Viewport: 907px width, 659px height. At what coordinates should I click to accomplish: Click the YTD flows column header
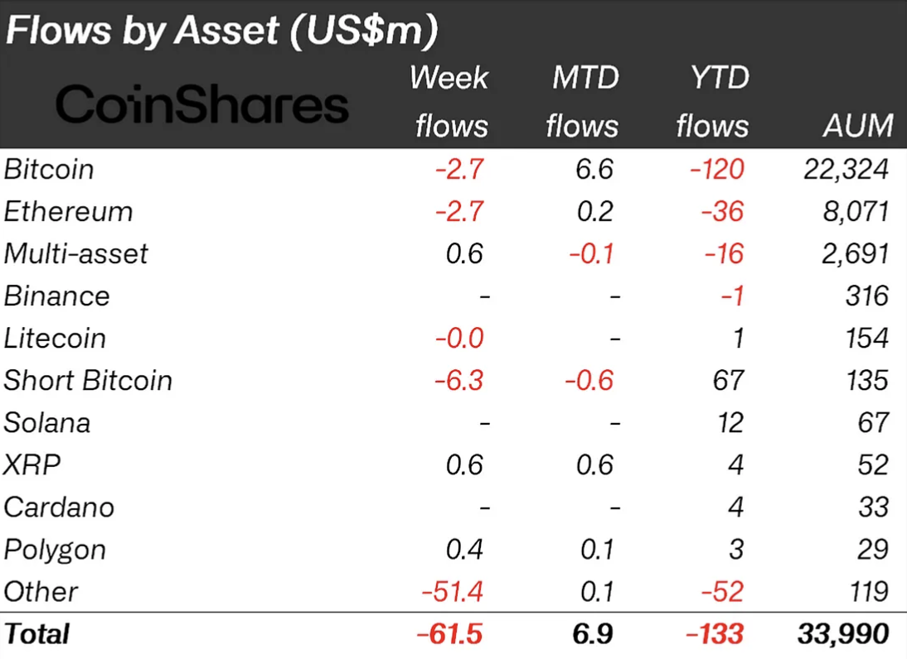[712, 102]
